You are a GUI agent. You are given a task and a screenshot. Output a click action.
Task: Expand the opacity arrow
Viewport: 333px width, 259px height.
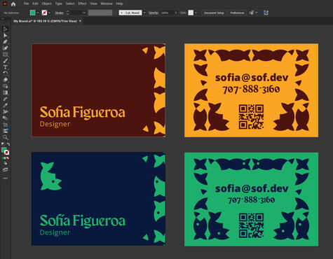176,13
